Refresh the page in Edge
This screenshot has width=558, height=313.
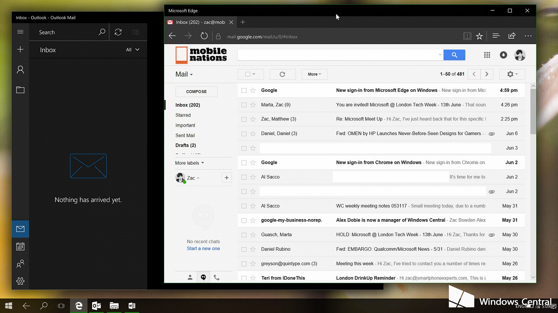[x=204, y=36]
